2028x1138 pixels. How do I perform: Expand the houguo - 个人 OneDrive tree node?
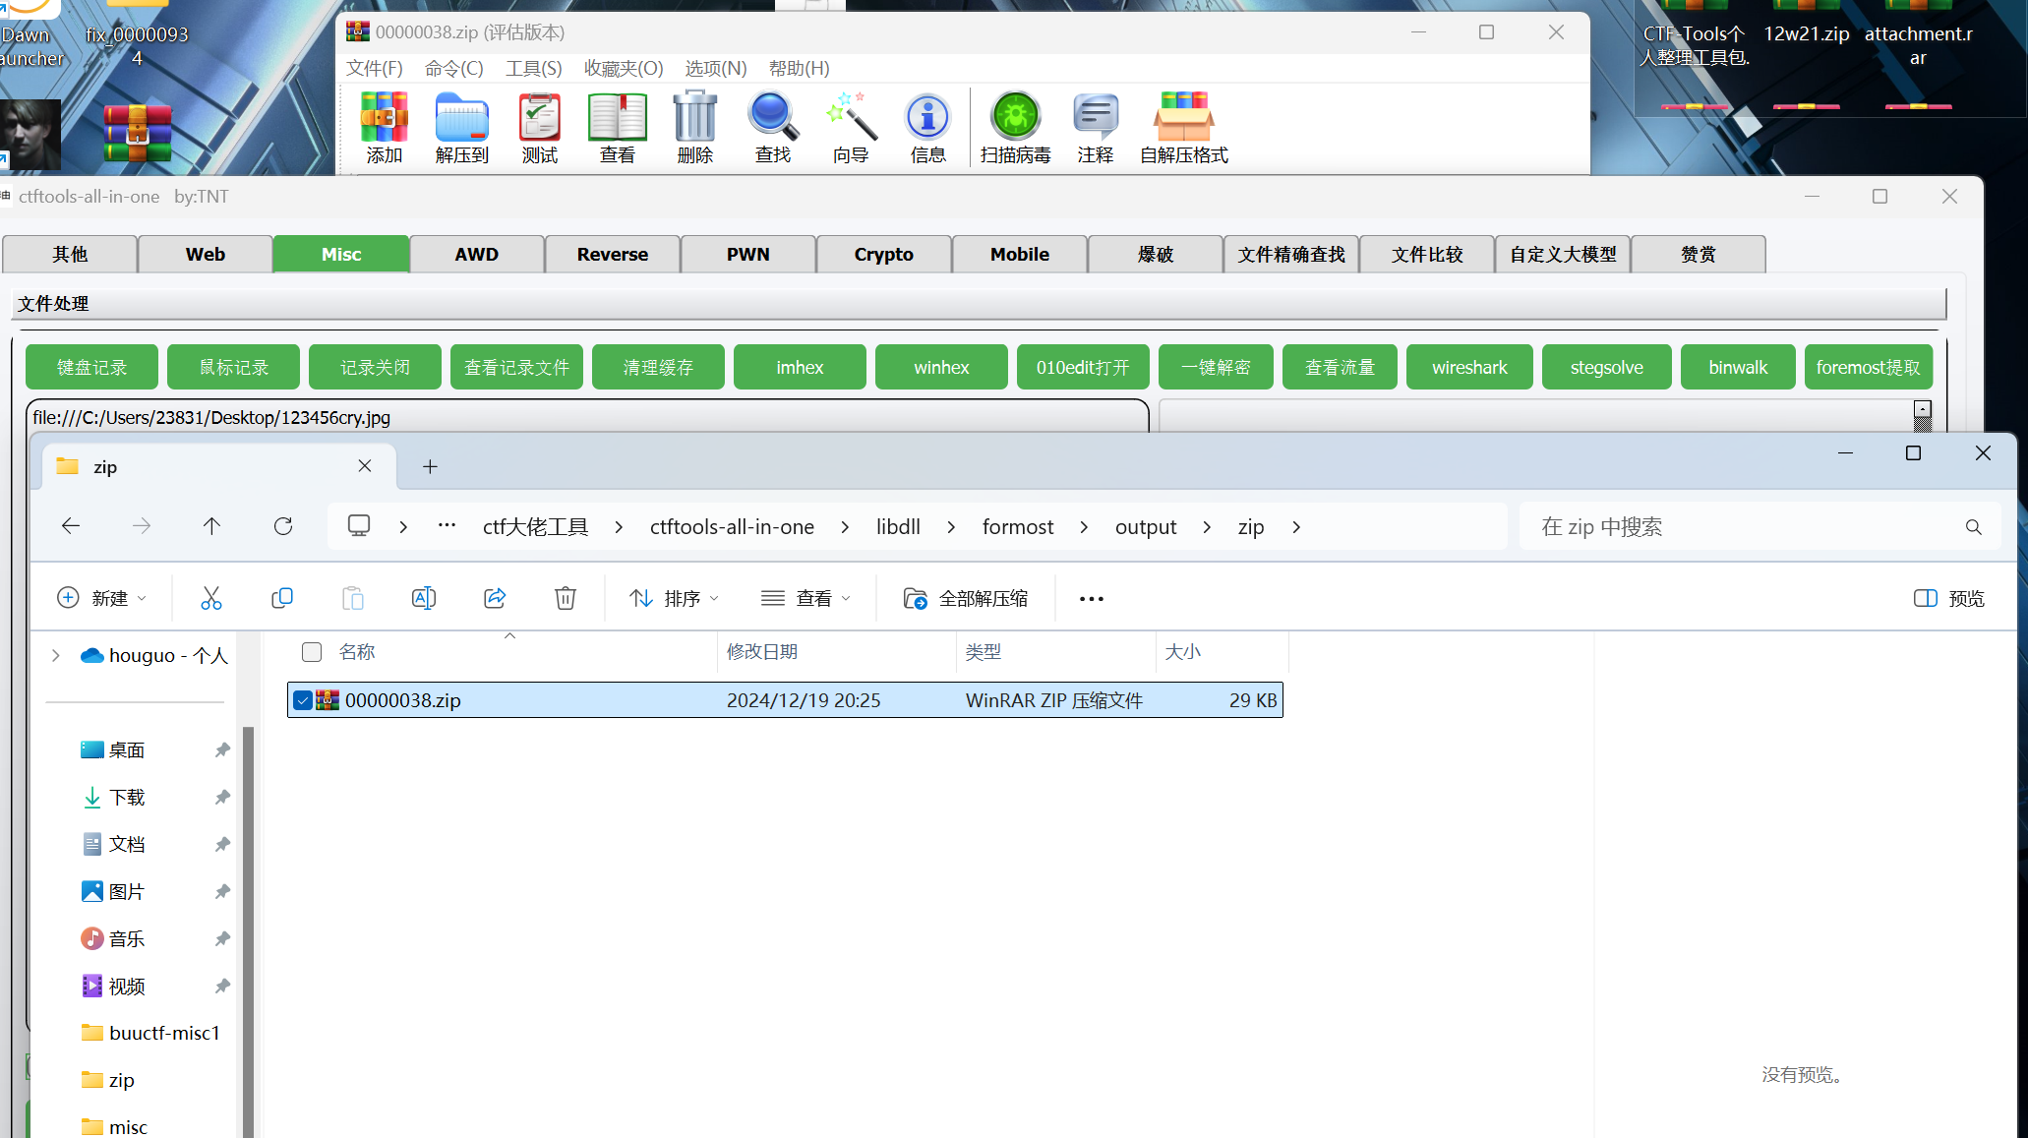[56, 656]
